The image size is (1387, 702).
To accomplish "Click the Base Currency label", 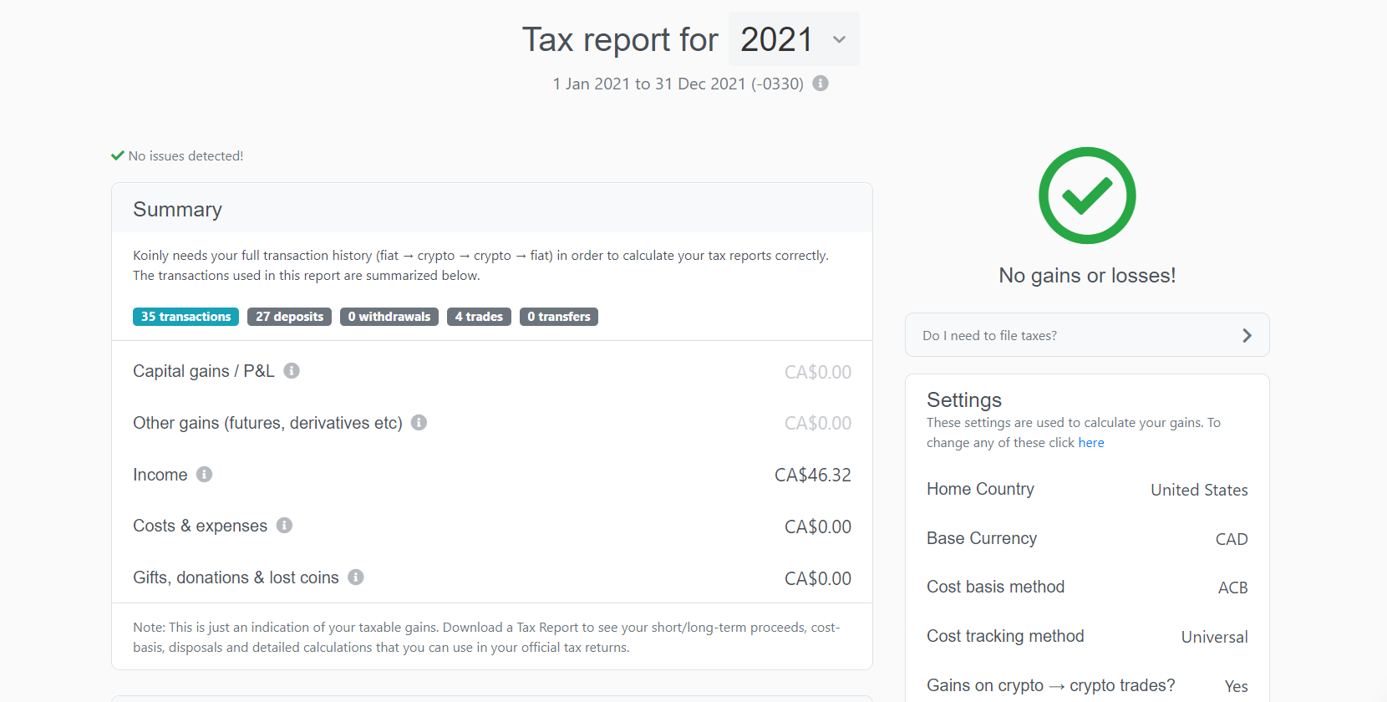I will 982,538.
